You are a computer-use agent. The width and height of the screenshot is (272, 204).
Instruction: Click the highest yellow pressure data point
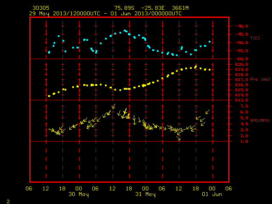tap(196, 66)
